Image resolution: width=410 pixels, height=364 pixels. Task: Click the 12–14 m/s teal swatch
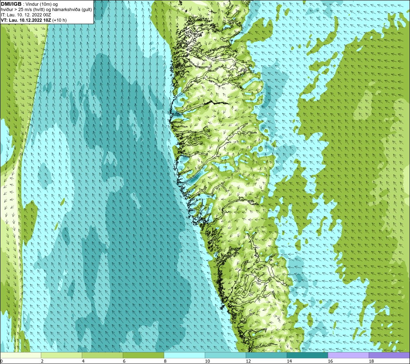click(266, 355)
